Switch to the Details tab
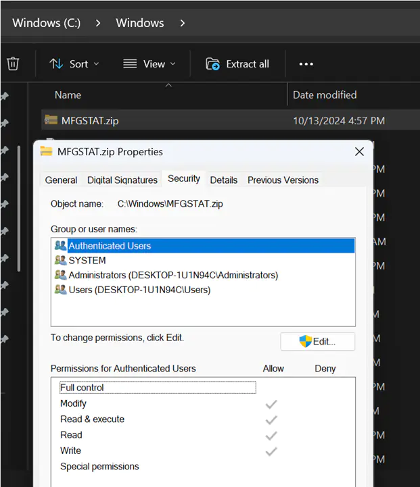The width and height of the screenshot is (420, 487). [x=223, y=180]
